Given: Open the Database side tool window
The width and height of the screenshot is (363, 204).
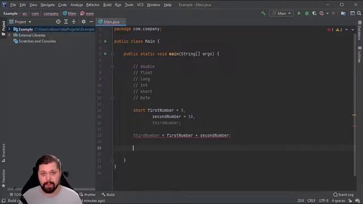Looking at the screenshot, I should [360, 30].
